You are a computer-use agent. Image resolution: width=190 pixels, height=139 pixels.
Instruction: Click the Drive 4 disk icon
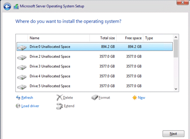[x=22, y=77]
